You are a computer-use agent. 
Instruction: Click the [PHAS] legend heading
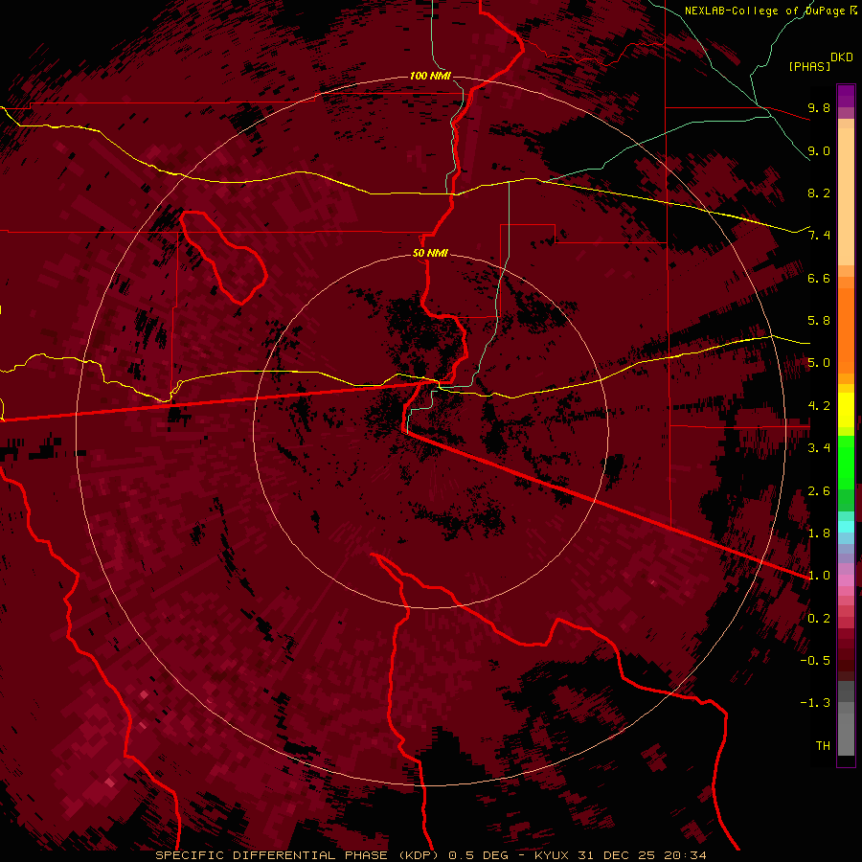pyautogui.click(x=809, y=67)
